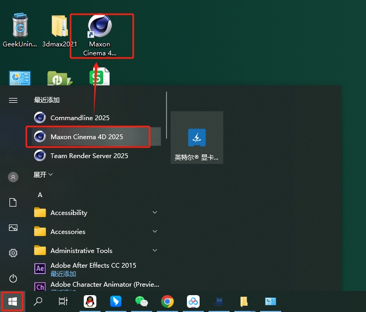Expand the Accessories folder chevron
Image resolution: width=366 pixels, height=312 pixels.
(155, 231)
